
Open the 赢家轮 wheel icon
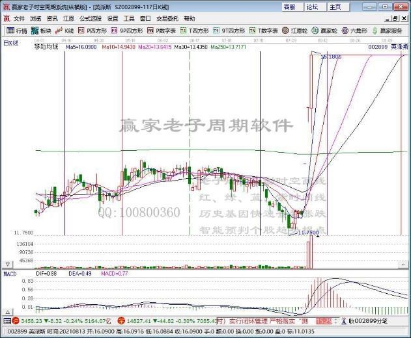coord(315,31)
